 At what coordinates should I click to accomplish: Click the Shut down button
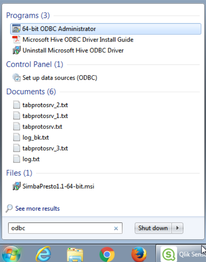[x=153, y=228]
